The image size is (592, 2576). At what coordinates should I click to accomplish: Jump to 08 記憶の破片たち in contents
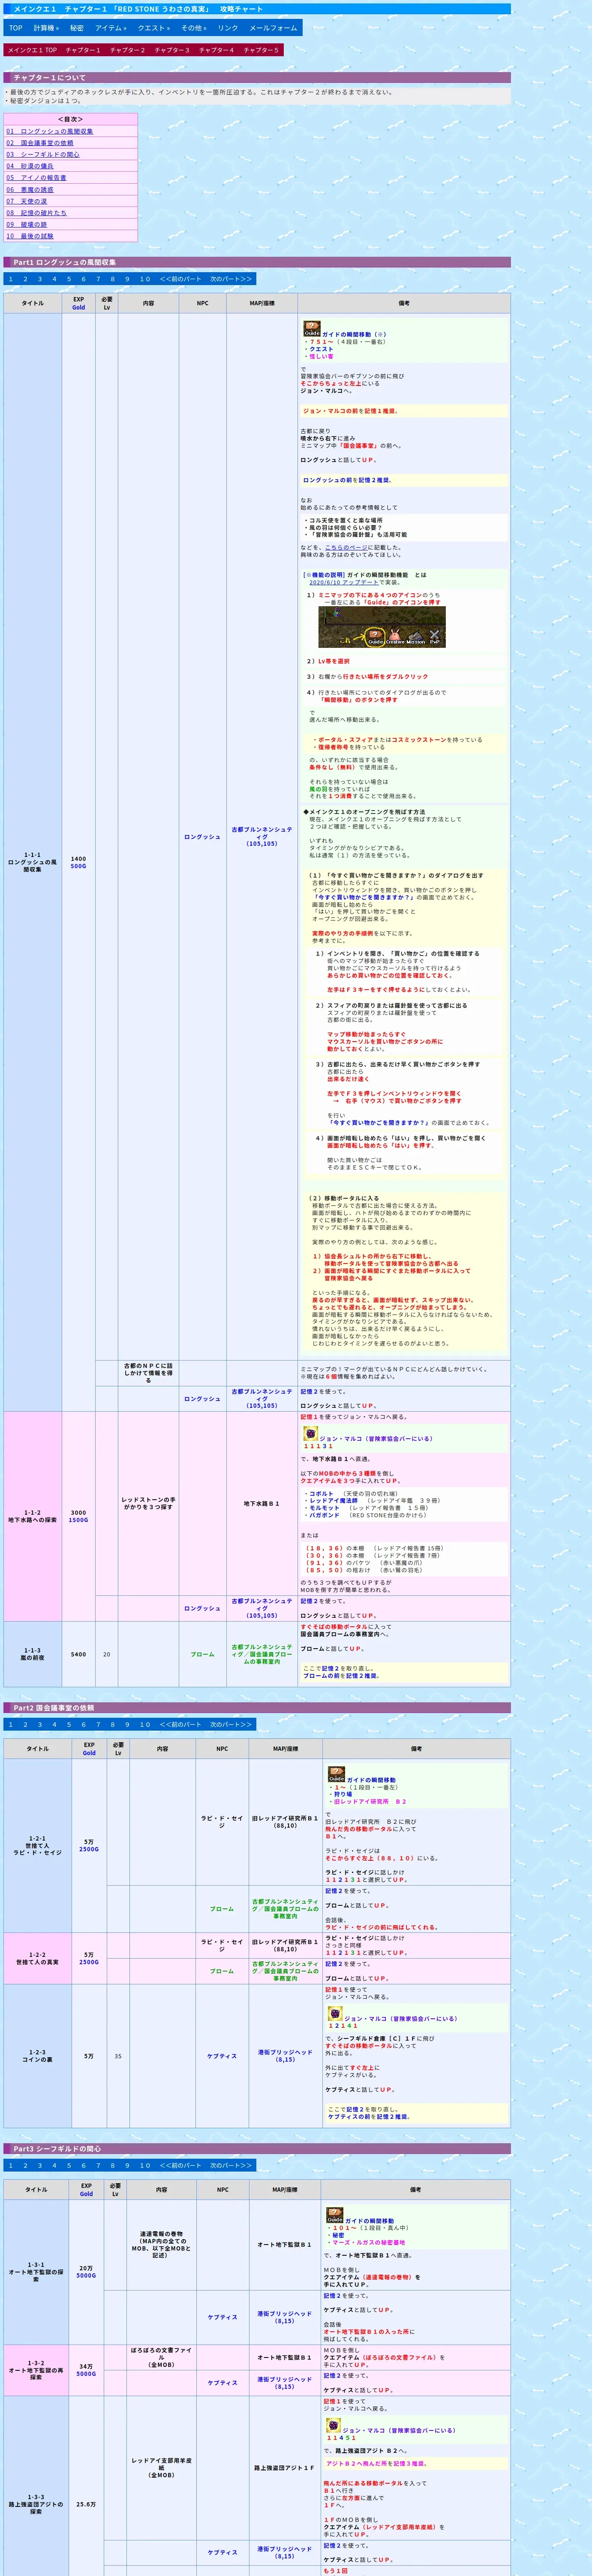tap(36, 213)
